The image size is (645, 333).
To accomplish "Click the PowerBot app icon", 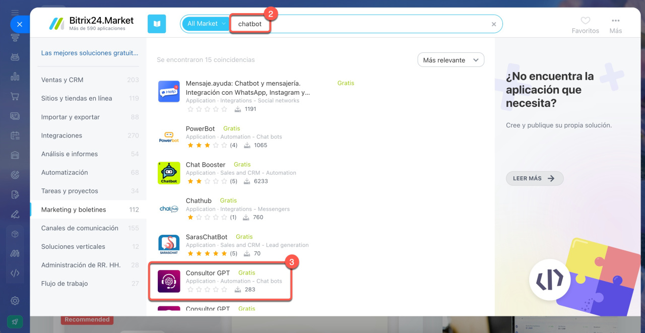I will pyautogui.click(x=169, y=137).
